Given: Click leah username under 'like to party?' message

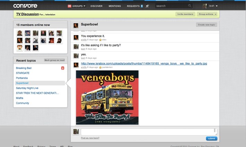Looking at the screenshot, I should [x=83, y=49].
